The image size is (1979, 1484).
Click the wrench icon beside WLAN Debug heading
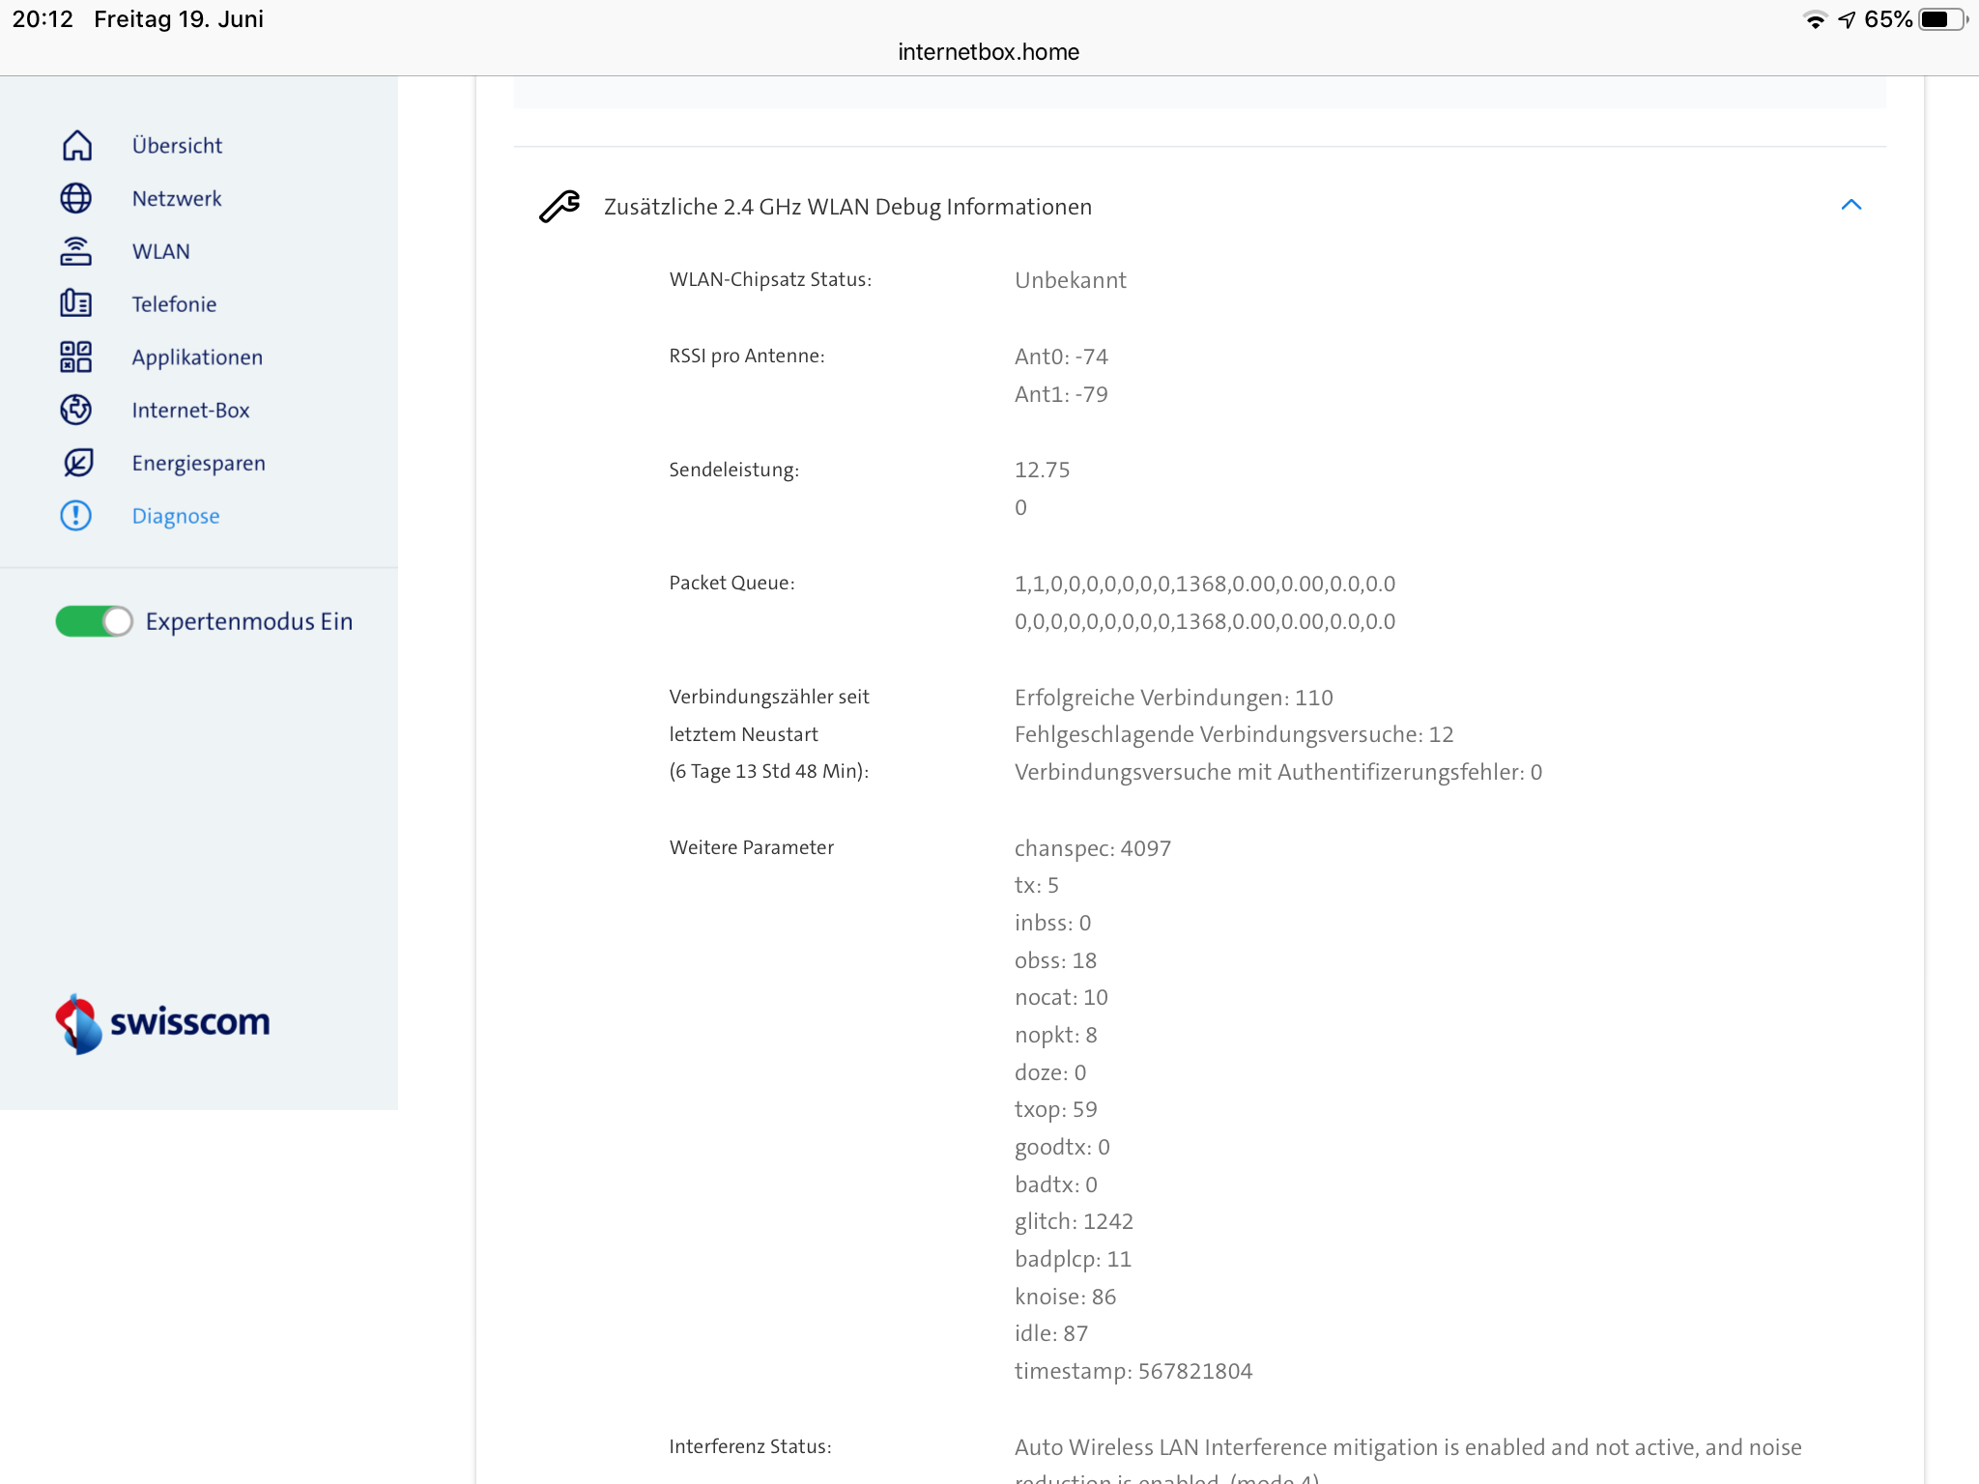(559, 207)
